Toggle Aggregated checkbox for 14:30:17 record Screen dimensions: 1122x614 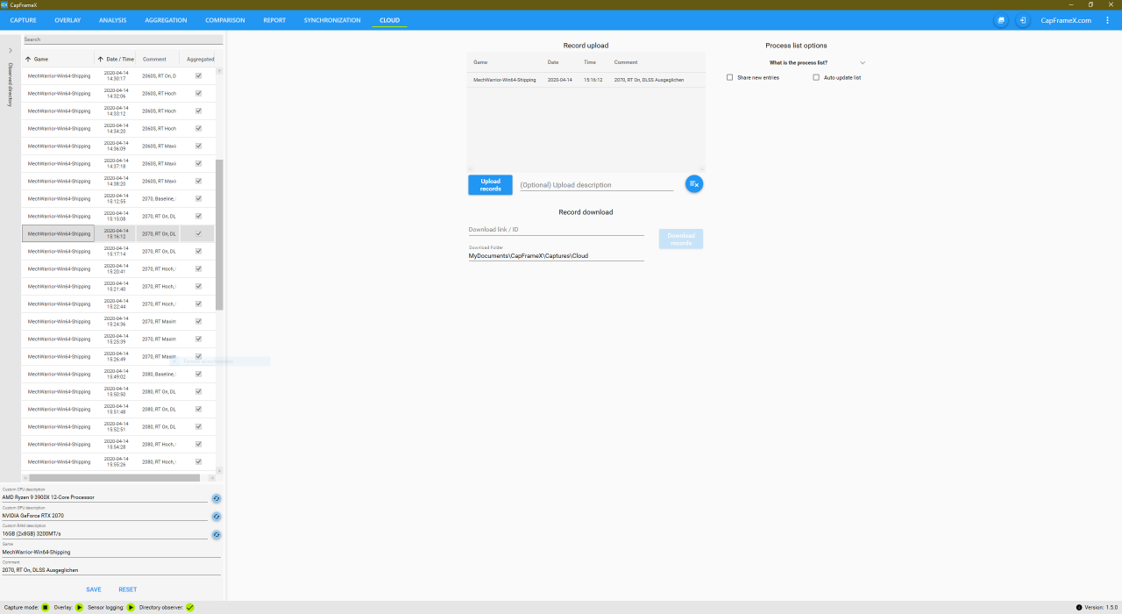198,75
